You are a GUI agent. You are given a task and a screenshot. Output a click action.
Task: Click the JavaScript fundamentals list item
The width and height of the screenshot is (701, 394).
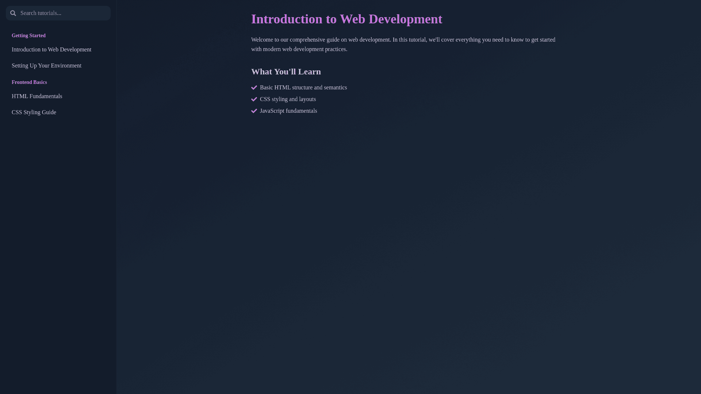(288, 111)
